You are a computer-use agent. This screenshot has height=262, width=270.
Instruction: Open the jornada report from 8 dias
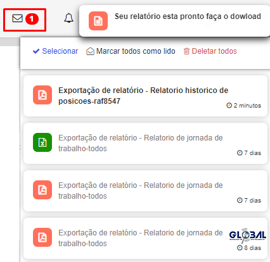145,238
